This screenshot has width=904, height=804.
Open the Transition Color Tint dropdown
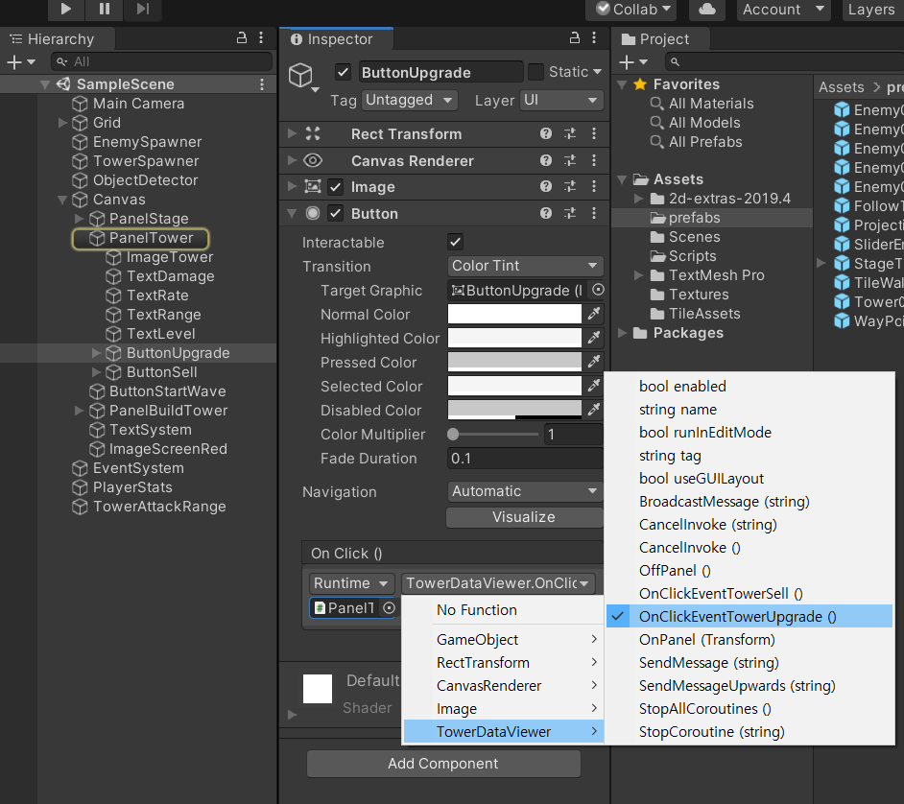525,267
